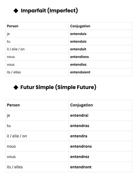The image size is (137, 178).
Task: Click the word entendra
Action: (x=79, y=136)
